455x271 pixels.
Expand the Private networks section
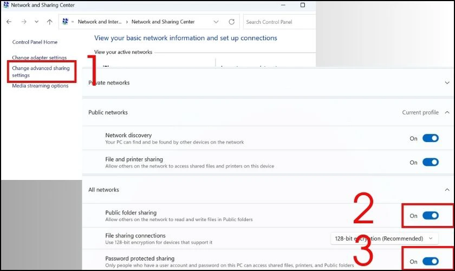coord(447,83)
